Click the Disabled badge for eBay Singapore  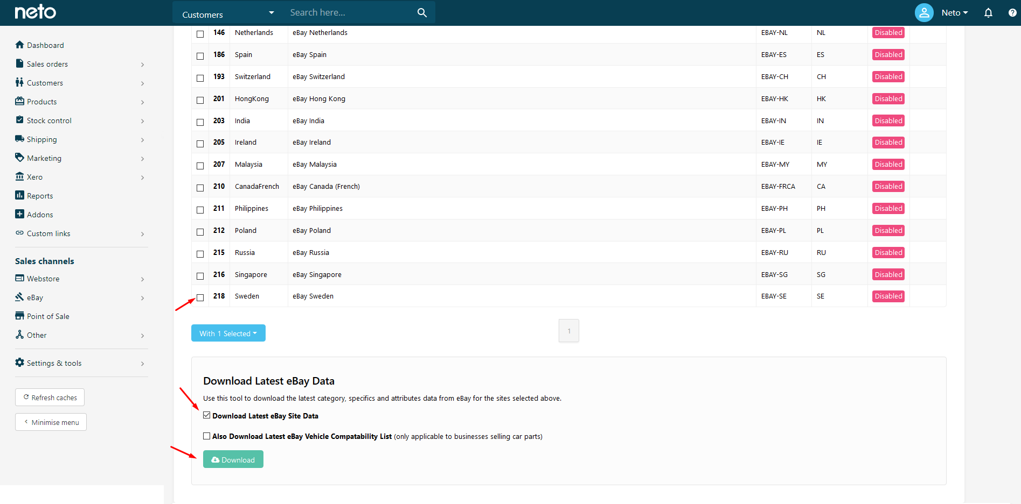click(x=888, y=274)
